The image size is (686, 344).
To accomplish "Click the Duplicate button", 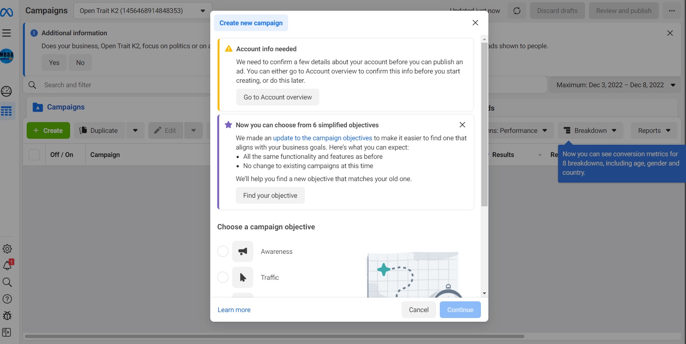I will click(99, 131).
